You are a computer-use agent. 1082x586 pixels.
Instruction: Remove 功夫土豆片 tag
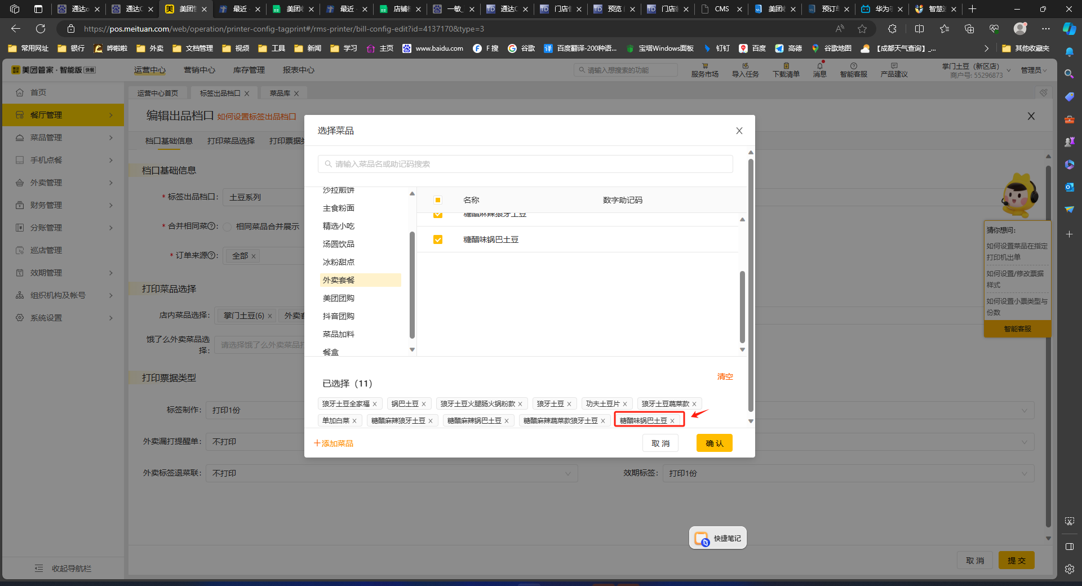tap(625, 404)
